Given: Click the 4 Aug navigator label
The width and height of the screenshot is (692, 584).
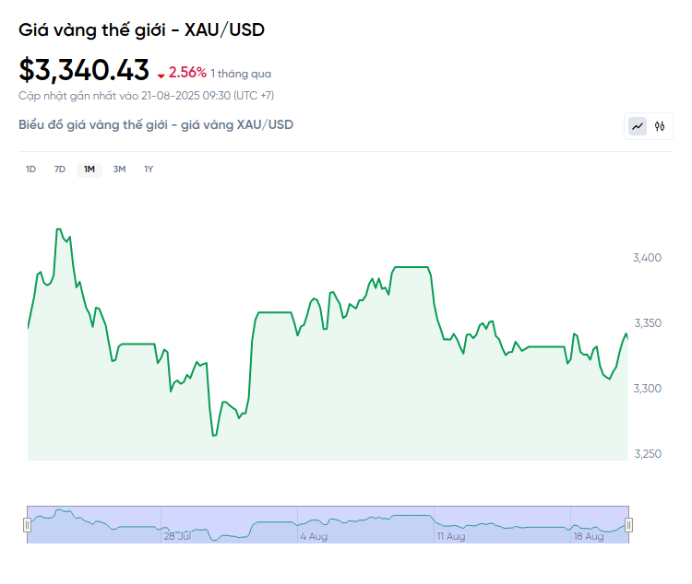Looking at the screenshot, I should 314,536.
